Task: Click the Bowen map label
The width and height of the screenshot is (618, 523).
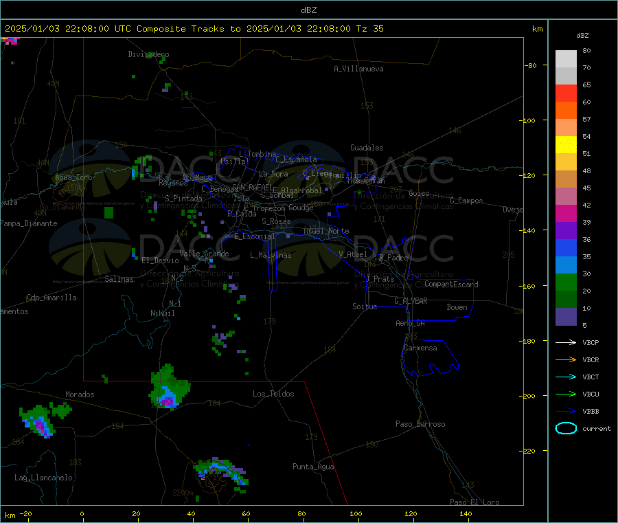Action: (457, 307)
